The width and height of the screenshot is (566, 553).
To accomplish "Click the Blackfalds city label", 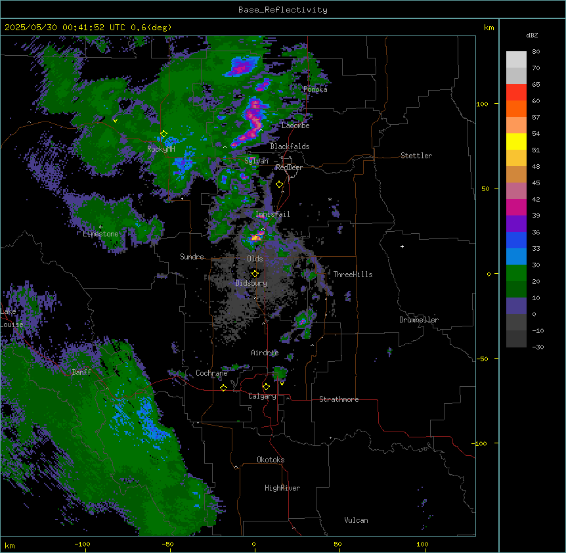I will click(290, 146).
